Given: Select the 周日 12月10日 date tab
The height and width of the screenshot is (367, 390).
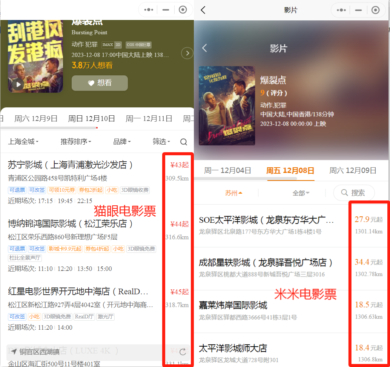Looking at the screenshot, I should click(92, 119).
